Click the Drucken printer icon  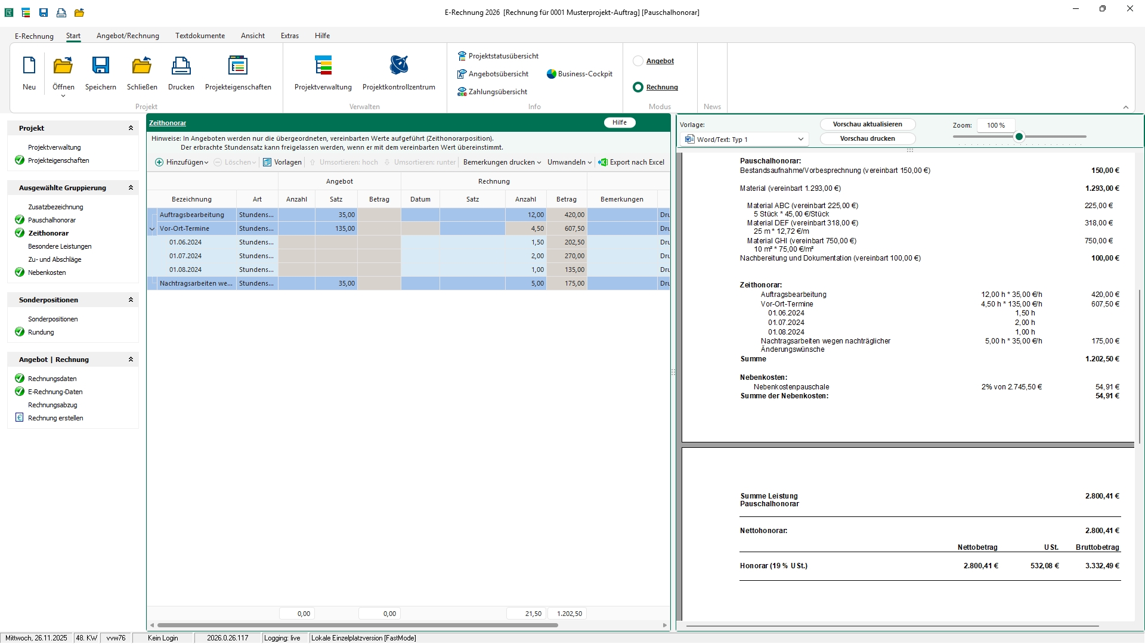click(x=181, y=66)
